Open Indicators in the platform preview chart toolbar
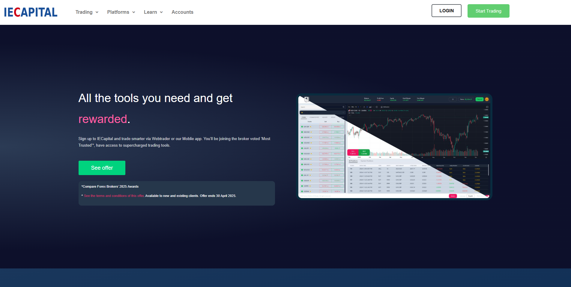 pyautogui.click(x=385, y=107)
